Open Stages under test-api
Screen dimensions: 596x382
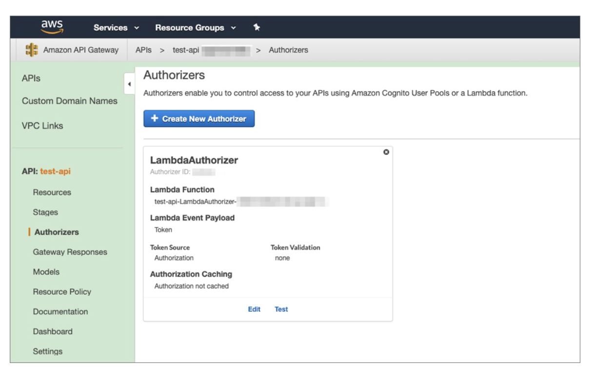(x=45, y=212)
